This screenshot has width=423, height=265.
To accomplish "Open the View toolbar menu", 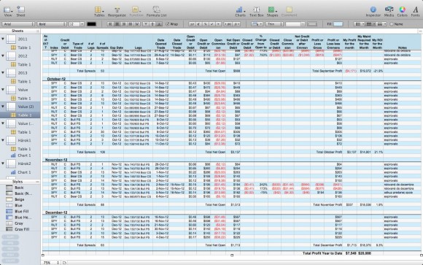I will (x=8, y=12).
